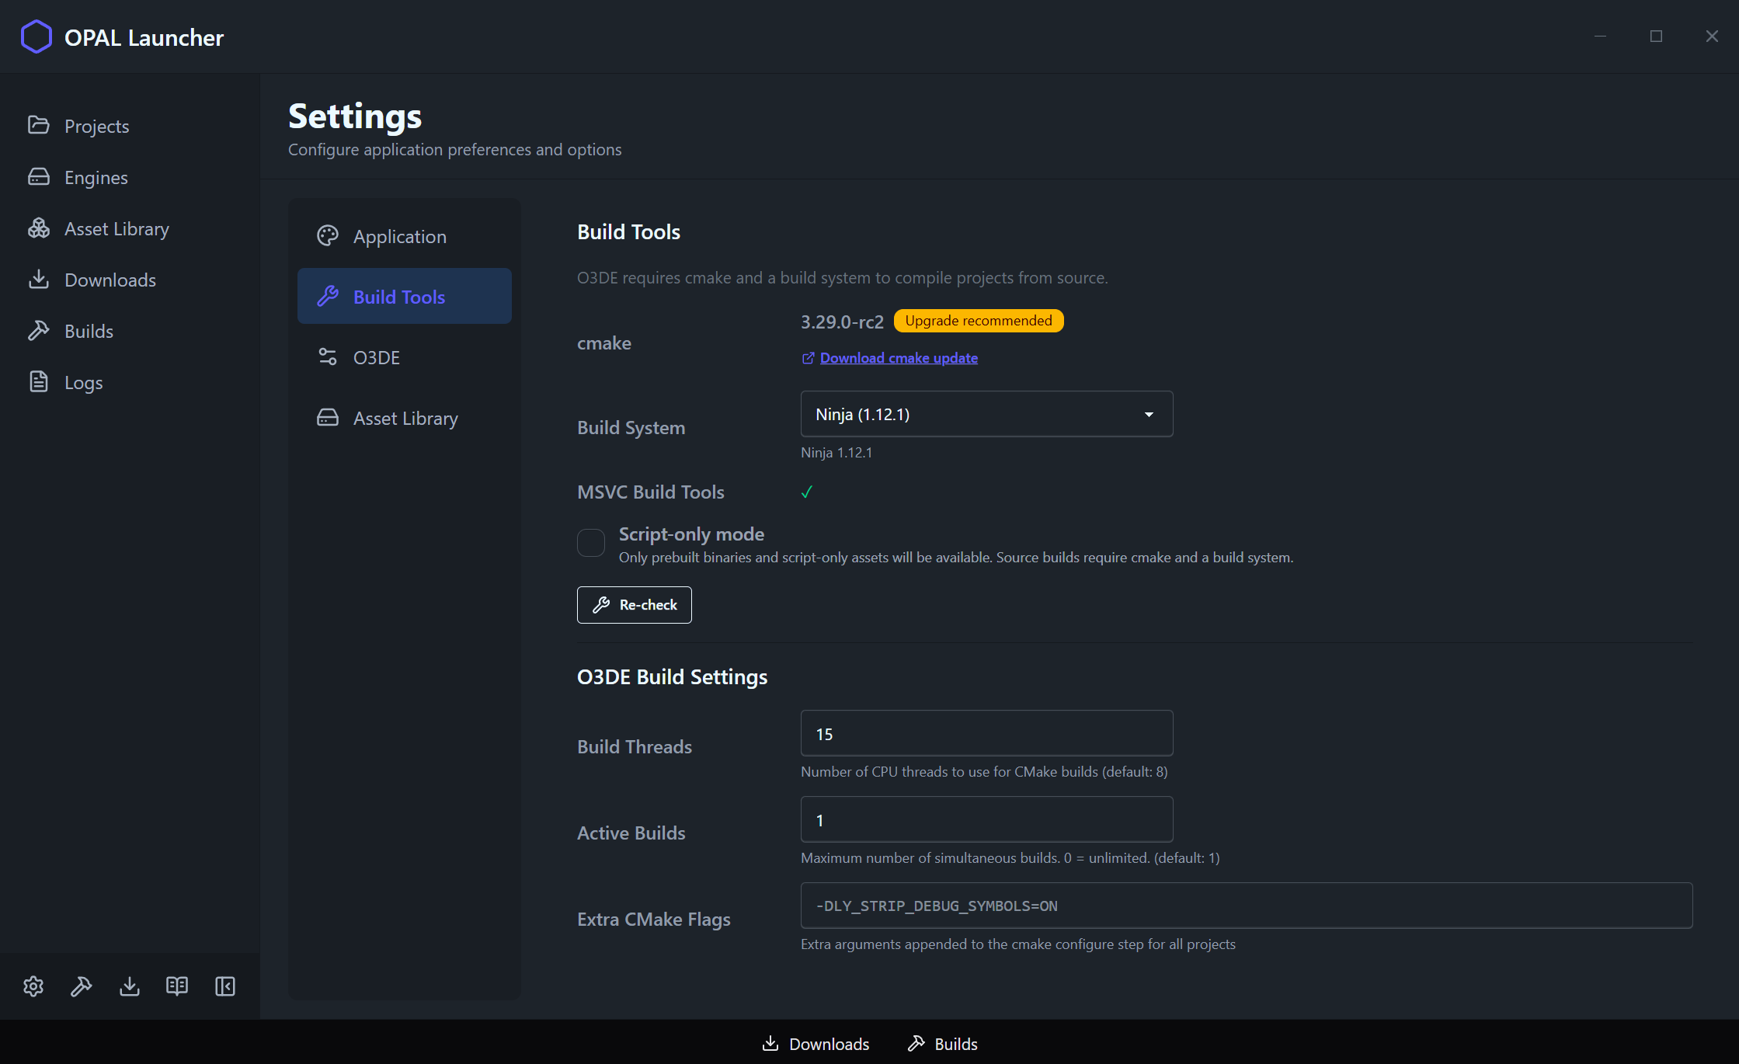
Task: Click the Ninja 1.12.1 hint text
Action: coord(836,453)
